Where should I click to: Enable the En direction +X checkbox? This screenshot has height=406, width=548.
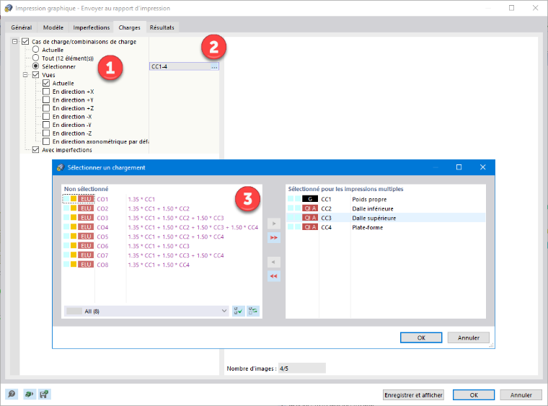(x=46, y=92)
